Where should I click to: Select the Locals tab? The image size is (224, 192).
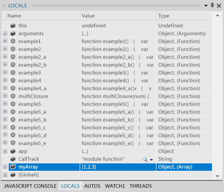70,186
